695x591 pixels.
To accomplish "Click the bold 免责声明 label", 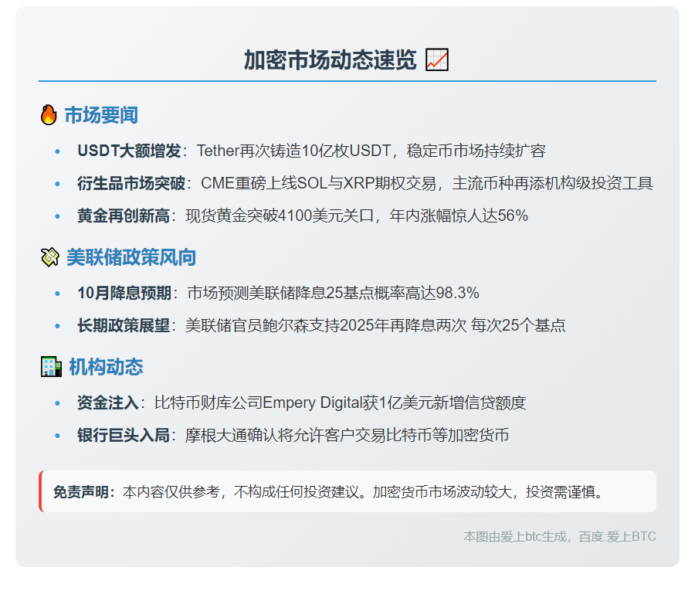I will click(x=83, y=492).
